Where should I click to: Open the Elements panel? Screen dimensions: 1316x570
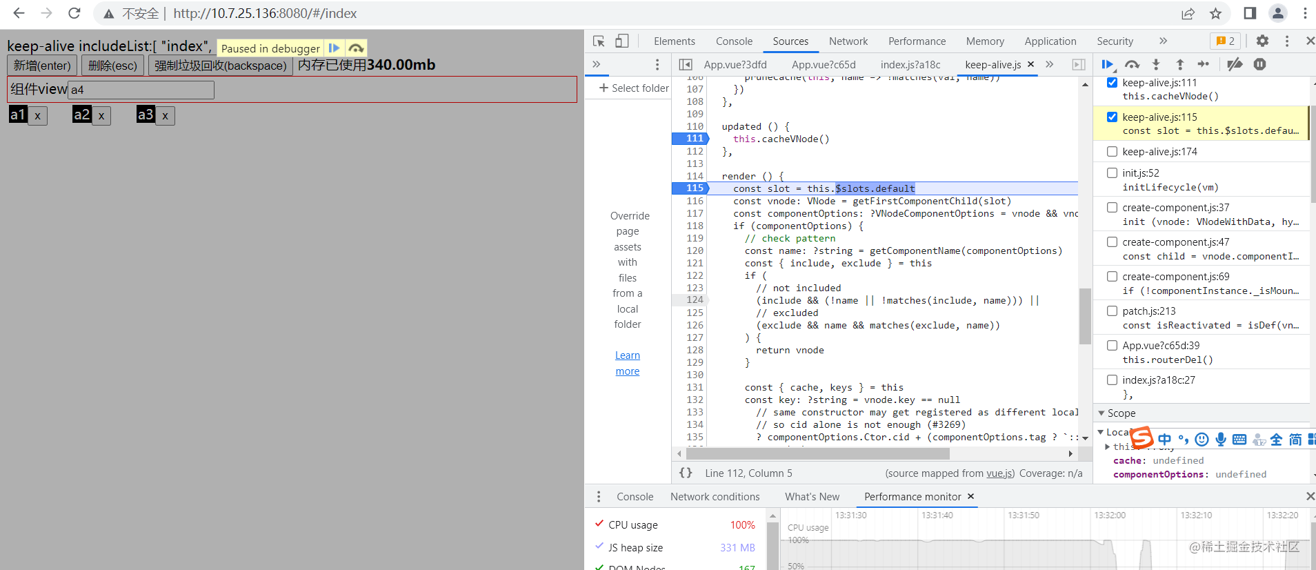coord(674,41)
